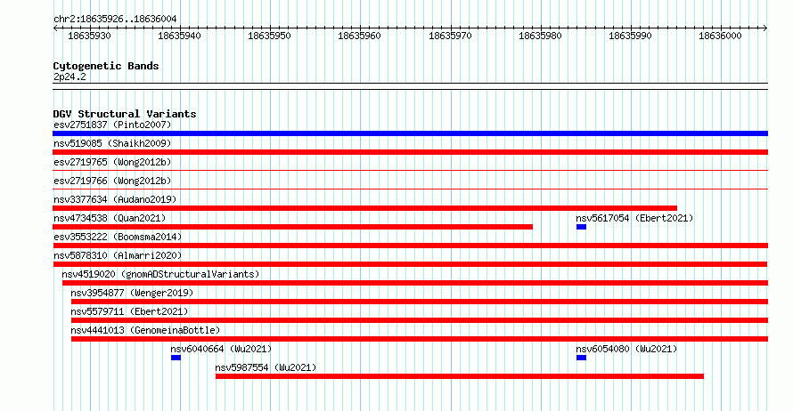Click the nsv4734538 (Quan2021) label
This screenshot has width=793, height=411.
pos(110,218)
